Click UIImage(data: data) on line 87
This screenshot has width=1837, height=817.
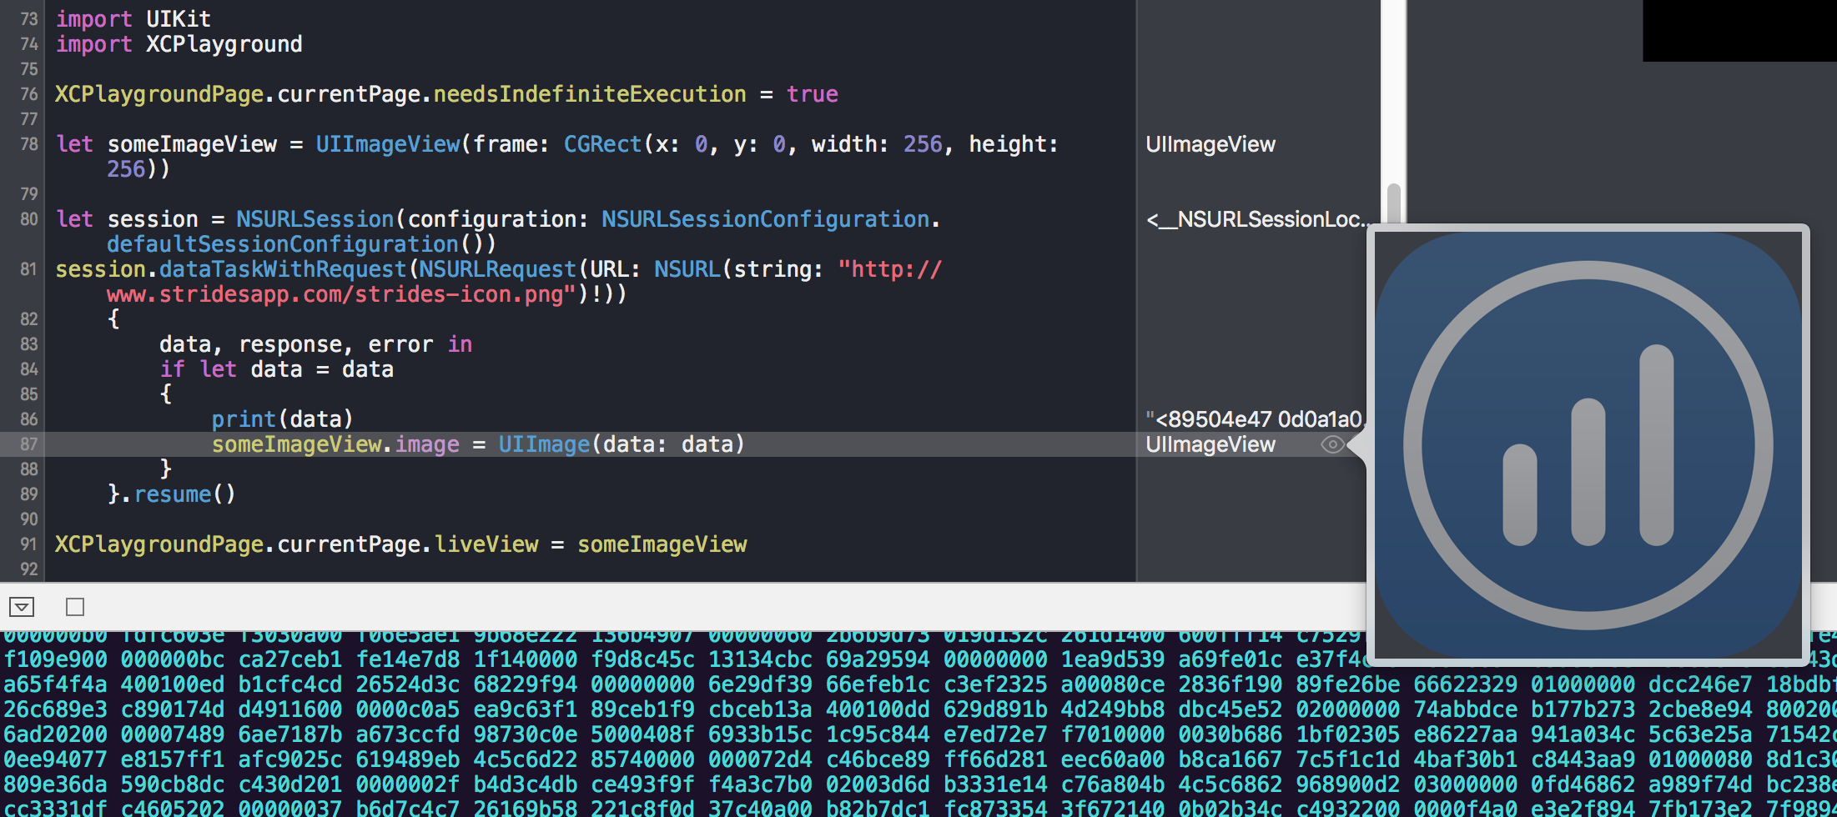pyautogui.click(x=622, y=444)
